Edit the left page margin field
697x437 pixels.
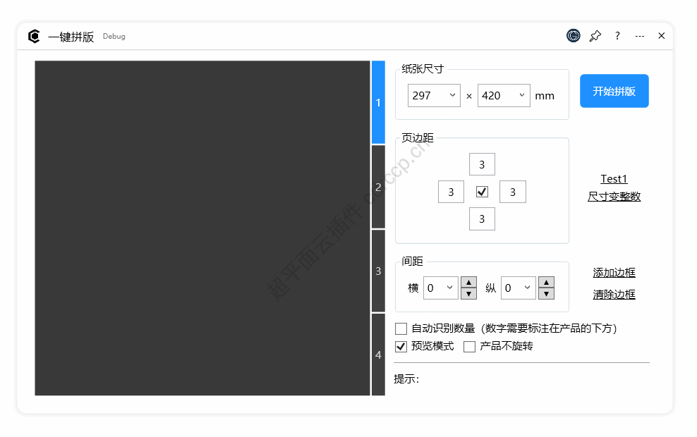pos(451,192)
